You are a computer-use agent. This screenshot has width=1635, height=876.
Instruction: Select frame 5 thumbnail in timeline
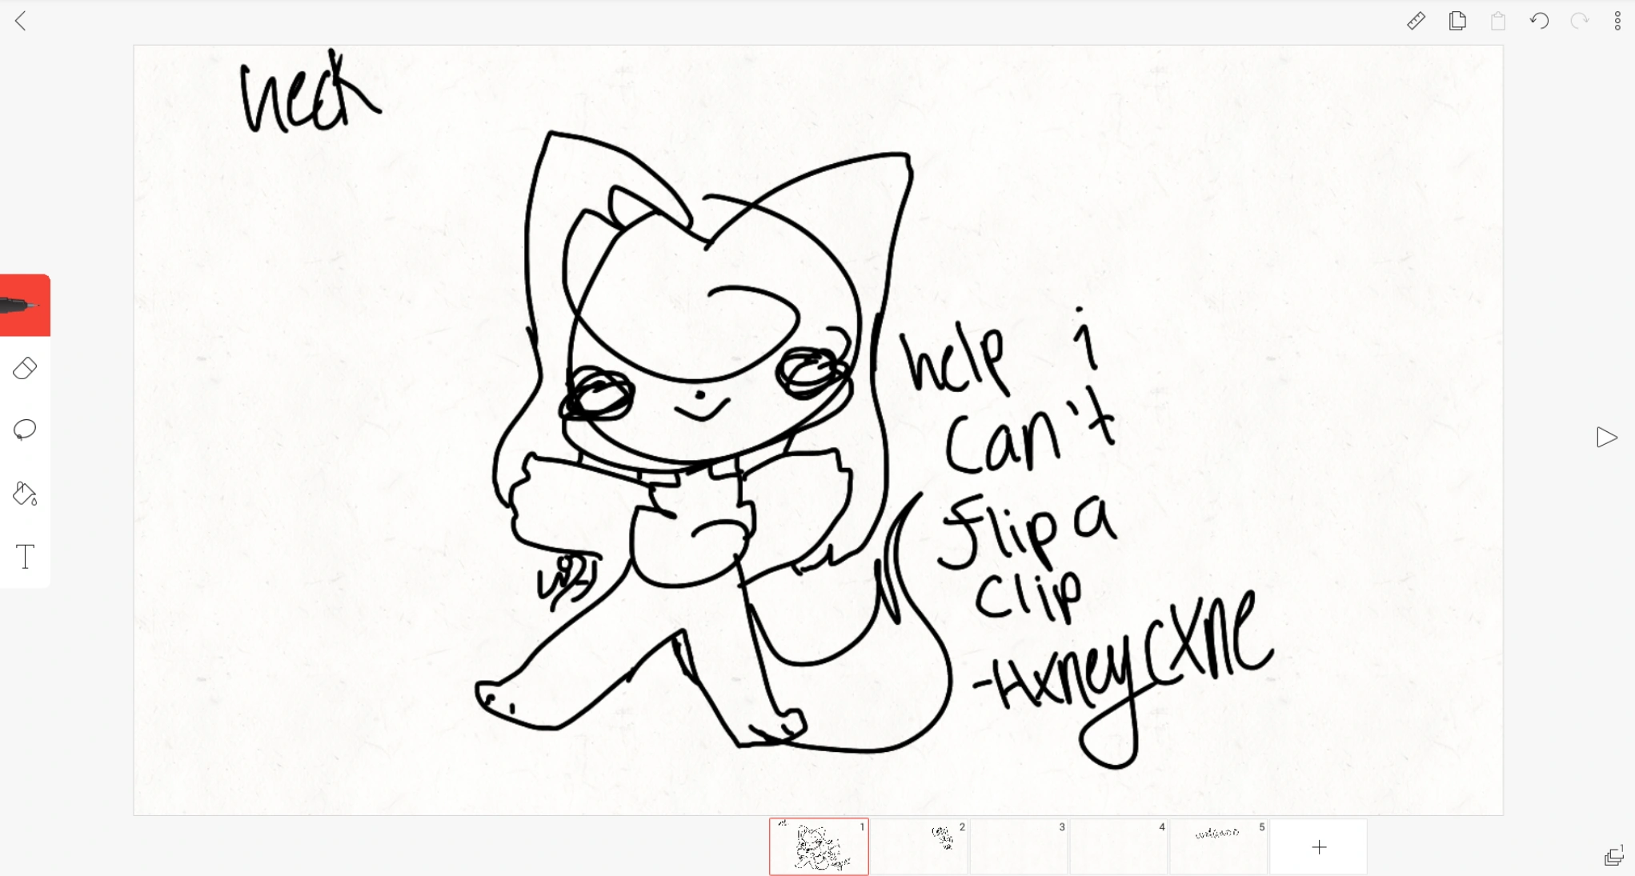pyautogui.click(x=1218, y=847)
